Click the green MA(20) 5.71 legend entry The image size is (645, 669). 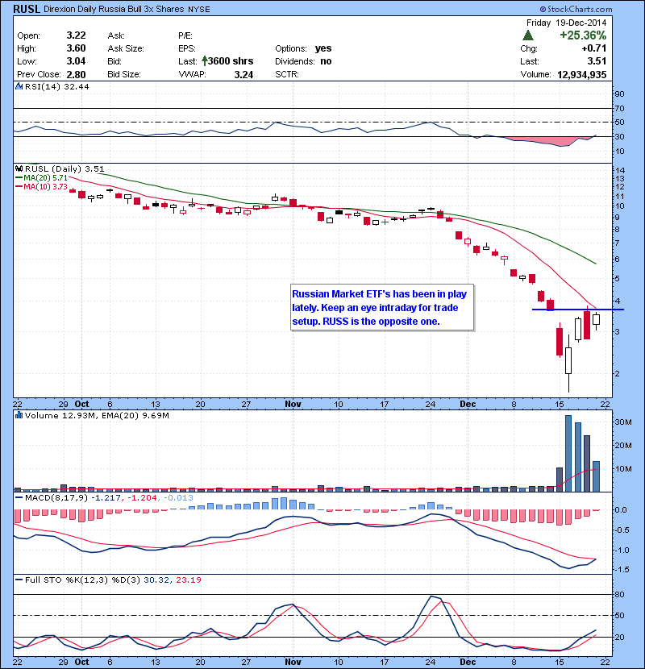[41, 178]
